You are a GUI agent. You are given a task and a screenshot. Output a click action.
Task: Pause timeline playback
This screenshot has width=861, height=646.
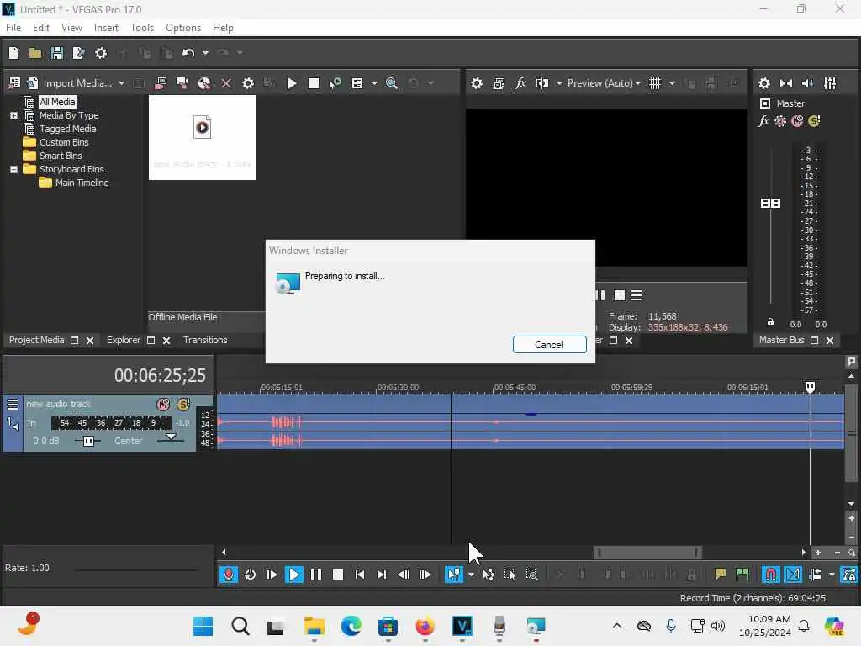[316, 575]
